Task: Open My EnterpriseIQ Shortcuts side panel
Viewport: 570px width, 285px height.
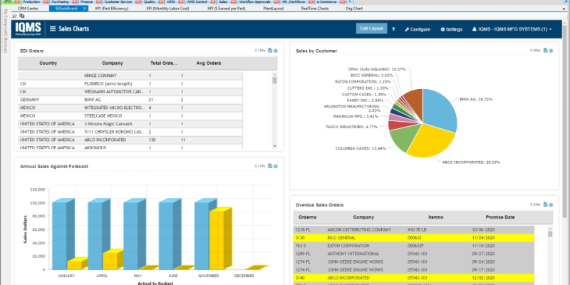Action: click(5, 31)
